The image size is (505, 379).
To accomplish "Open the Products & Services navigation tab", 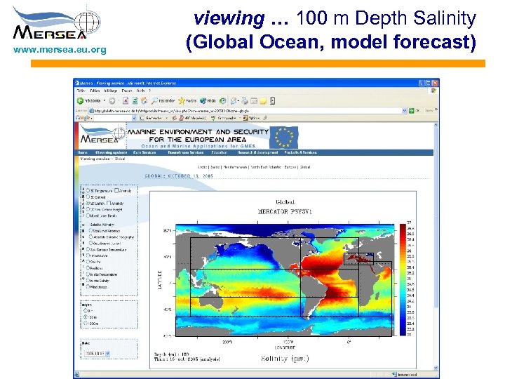I will [300, 152].
